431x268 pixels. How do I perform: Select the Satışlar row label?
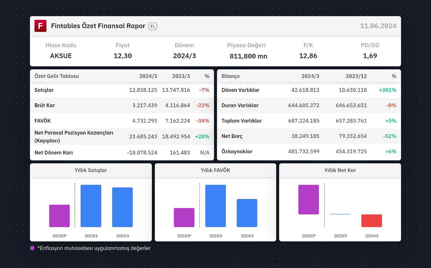(x=44, y=90)
